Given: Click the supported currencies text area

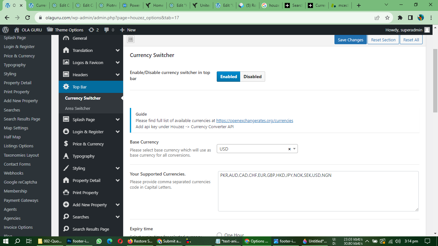Looking at the screenshot, I should coord(318,191).
